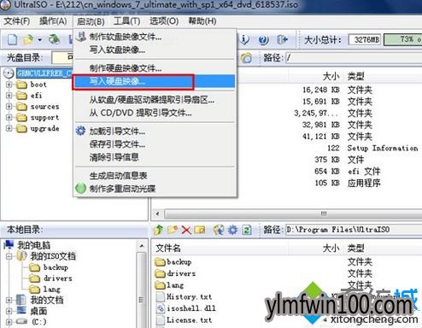
Task: Collapse the 我的ISO文档 tree node
Action: tap(9, 256)
